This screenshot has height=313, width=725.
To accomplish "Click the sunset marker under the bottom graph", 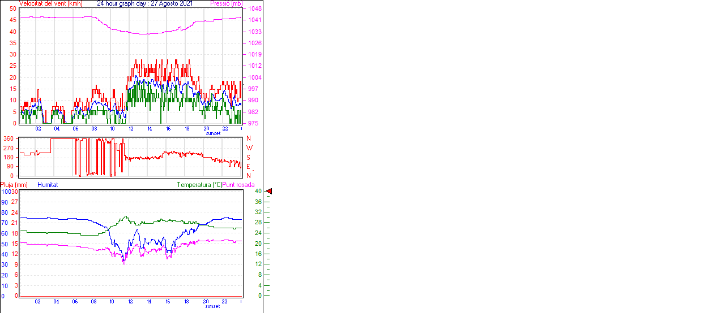I will tap(212, 306).
